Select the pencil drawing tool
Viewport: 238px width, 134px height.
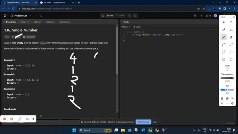(x=223, y=37)
